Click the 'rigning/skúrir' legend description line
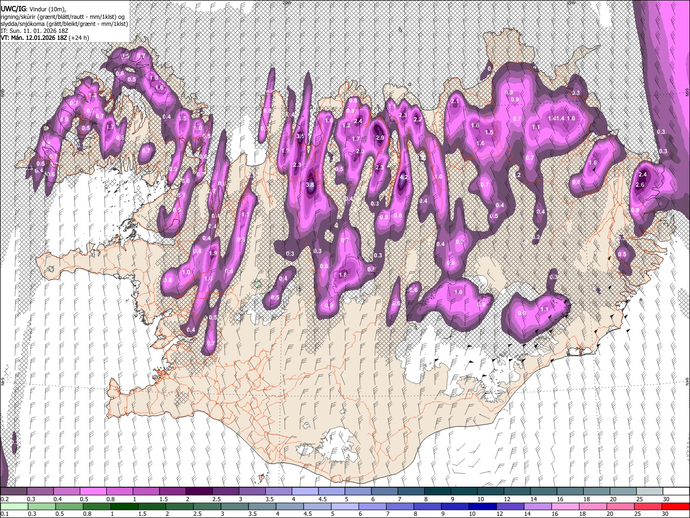Viewport: 690px width, 518px height. [x=62, y=17]
